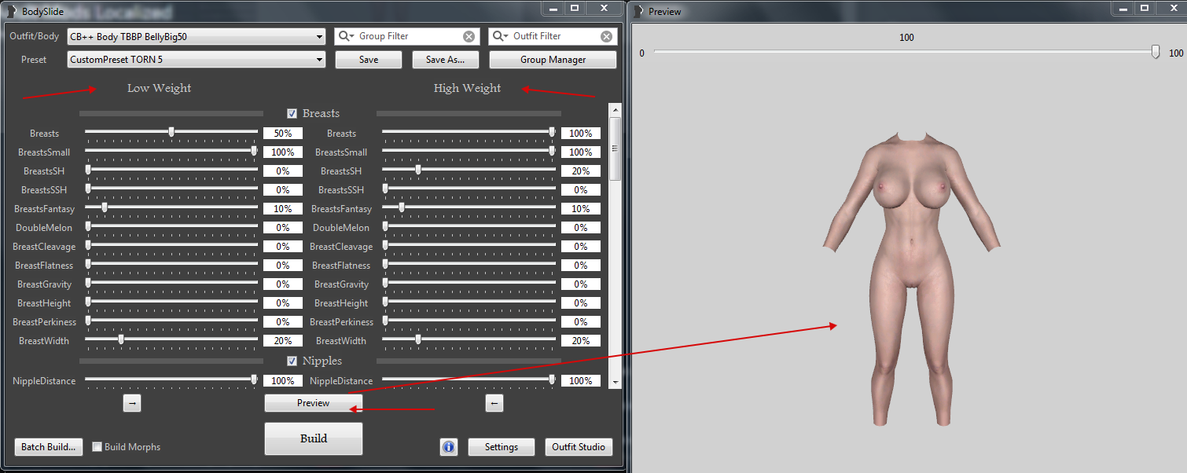Expand the Outfit/Body dropdown list
This screenshot has height=473, width=1187.
coord(319,37)
